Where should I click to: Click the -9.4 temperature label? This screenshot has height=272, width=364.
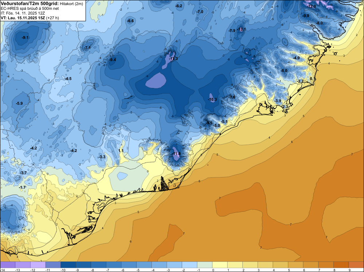[112, 60]
